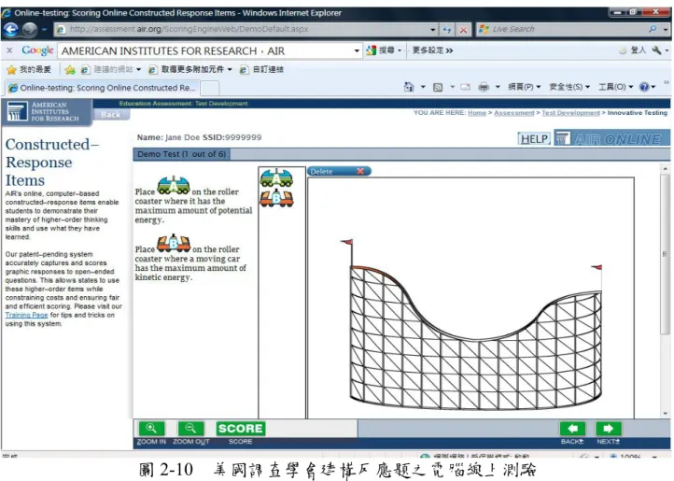Image resolution: width=674 pixels, height=481 pixels.
Task: Open a new blank browser tab
Action: click(210, 88)
